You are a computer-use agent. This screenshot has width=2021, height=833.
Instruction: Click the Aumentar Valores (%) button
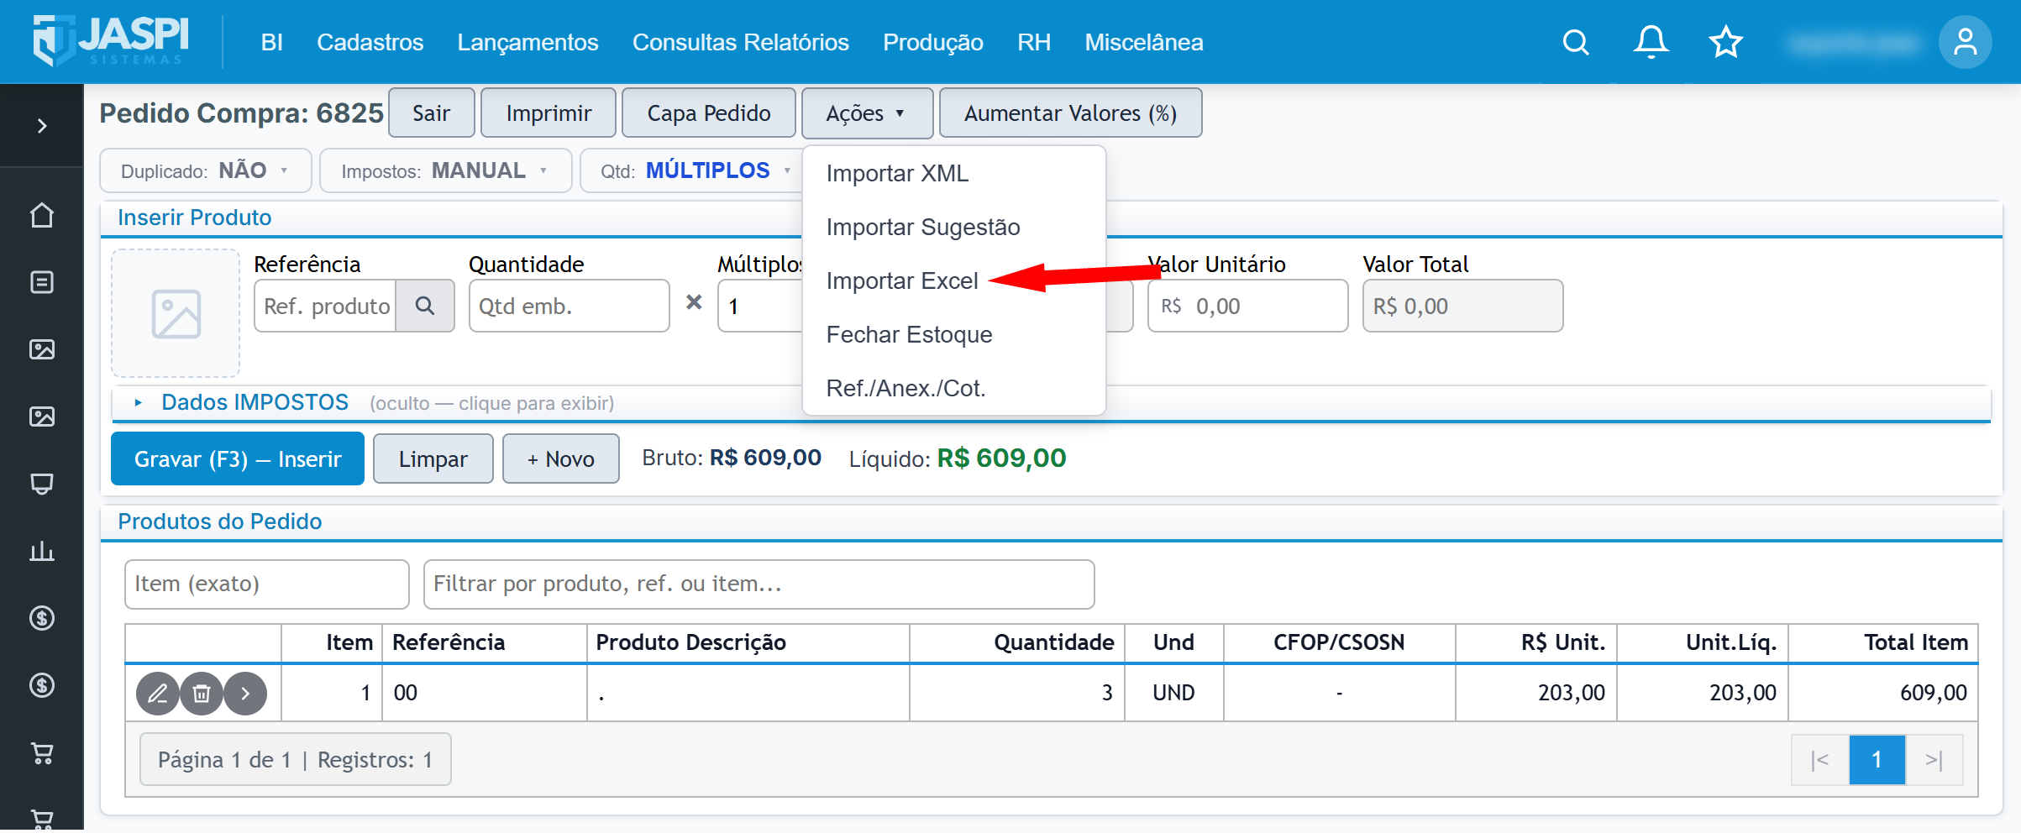(1070, 113)
